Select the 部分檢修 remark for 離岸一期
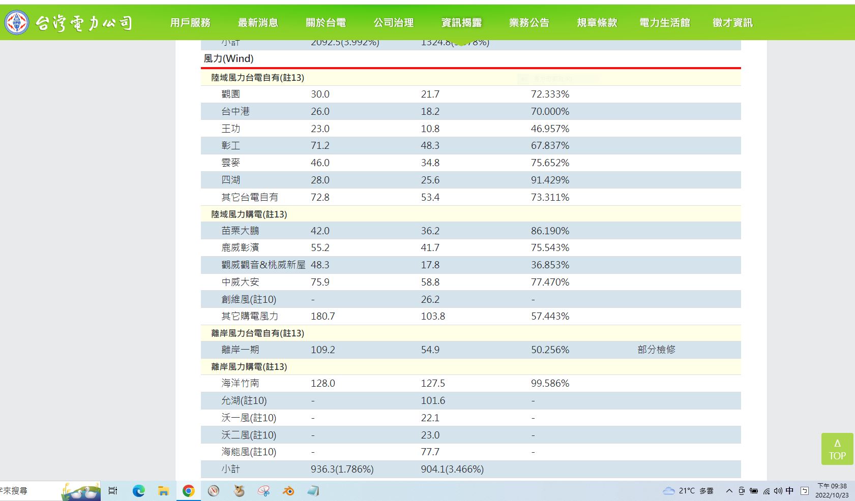The width and height of the screenshot is (855, 501). click(657, 350)
